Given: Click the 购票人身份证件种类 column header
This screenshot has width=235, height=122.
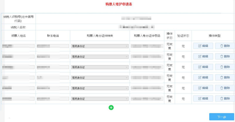Looking at the screenshot, I should click(100, 36).
